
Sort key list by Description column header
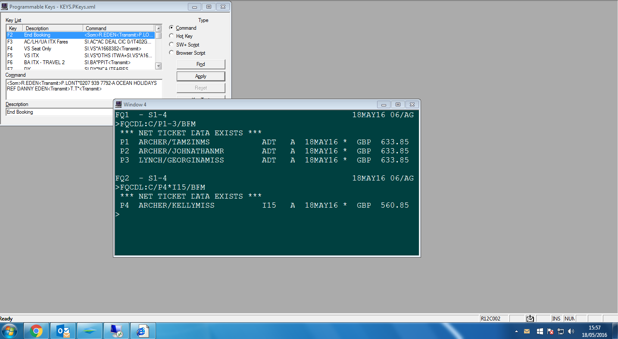pos(53,28)
